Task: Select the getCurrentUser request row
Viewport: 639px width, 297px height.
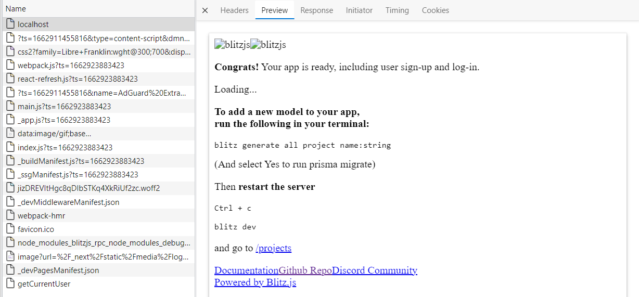Action: [99, 283]
